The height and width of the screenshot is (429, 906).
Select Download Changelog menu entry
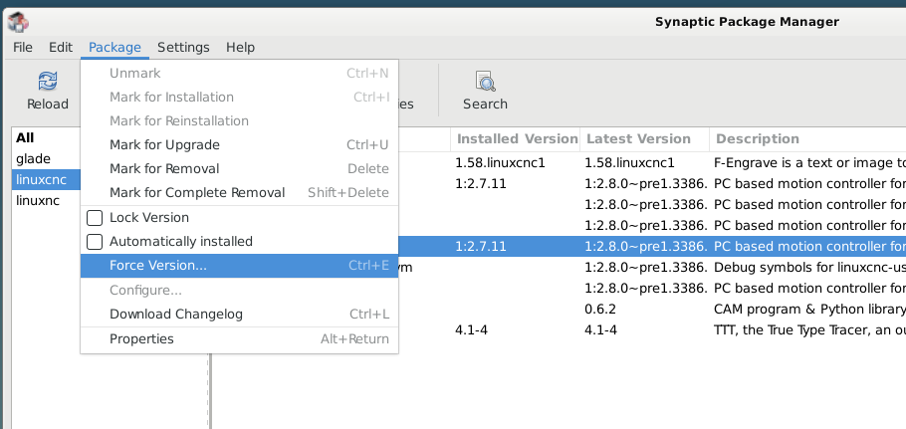point(239,315)
